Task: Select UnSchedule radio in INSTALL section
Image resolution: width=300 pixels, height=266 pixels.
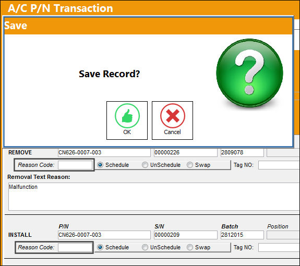Action: coord(145,247)
